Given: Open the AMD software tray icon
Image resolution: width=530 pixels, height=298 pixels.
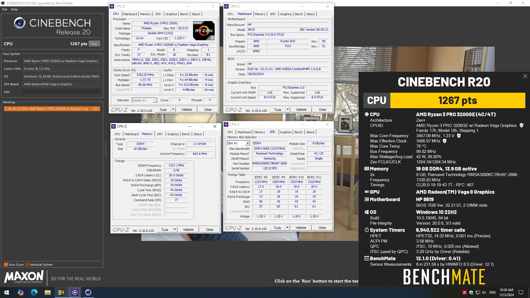Looking at the screenshot, I should click(465, 292).
